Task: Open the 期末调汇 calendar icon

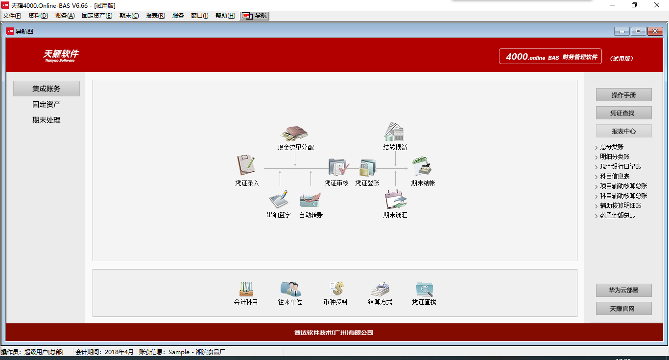Action: pyautogui.click(x=395, y=199)
